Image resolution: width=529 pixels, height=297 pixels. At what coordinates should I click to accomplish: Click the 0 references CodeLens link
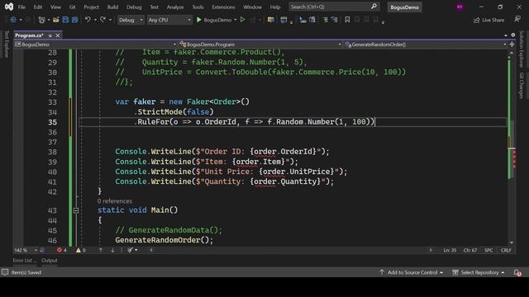[115, 201]
